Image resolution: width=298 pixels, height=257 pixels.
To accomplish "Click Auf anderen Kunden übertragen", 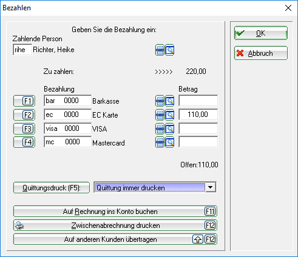I will 115,239.
